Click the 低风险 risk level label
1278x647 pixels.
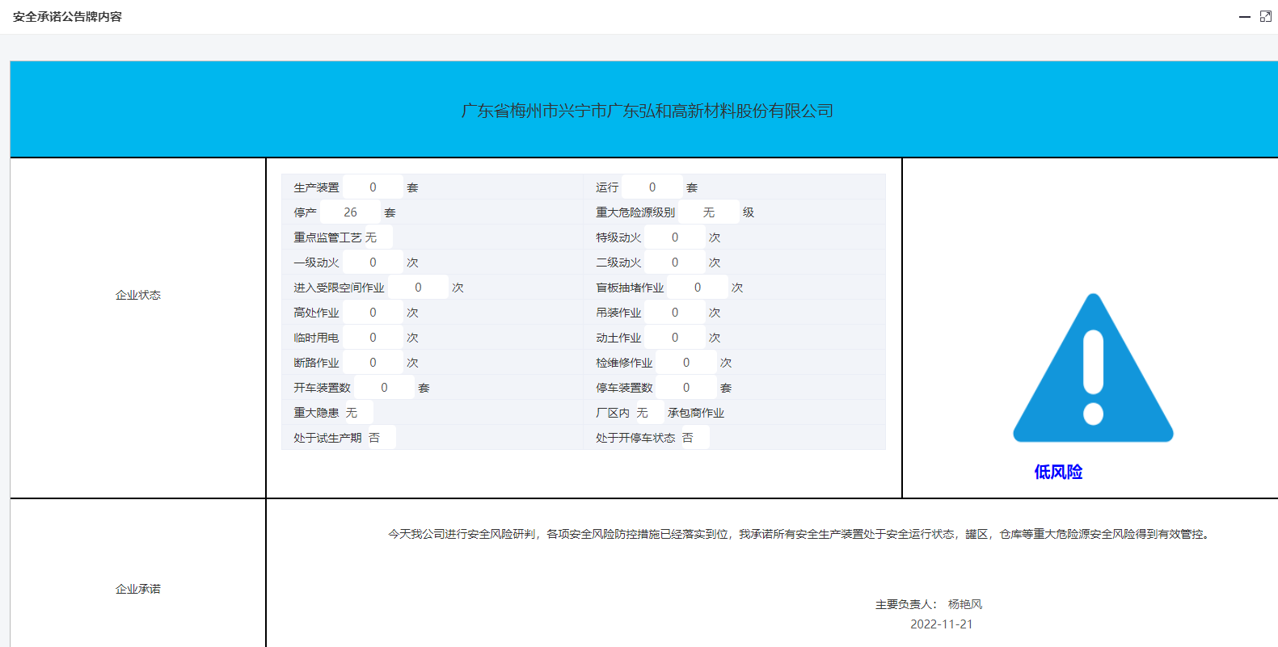[1058, 472]
